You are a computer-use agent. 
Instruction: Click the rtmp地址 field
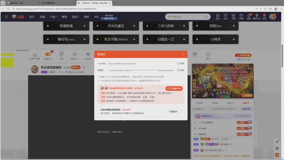[x=142, y=64]
